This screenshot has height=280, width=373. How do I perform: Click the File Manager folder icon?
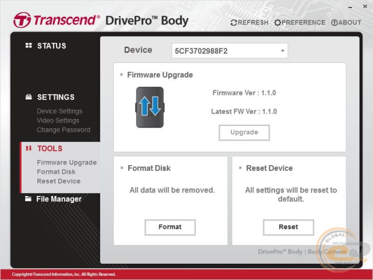coord(29,198)
